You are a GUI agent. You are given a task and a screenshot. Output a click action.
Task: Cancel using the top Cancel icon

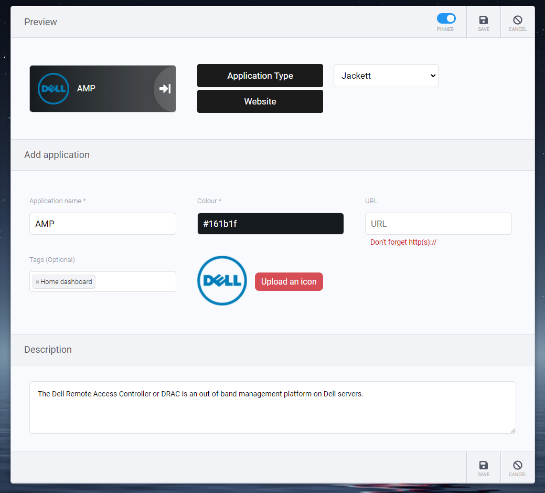[x=517, y=22]
